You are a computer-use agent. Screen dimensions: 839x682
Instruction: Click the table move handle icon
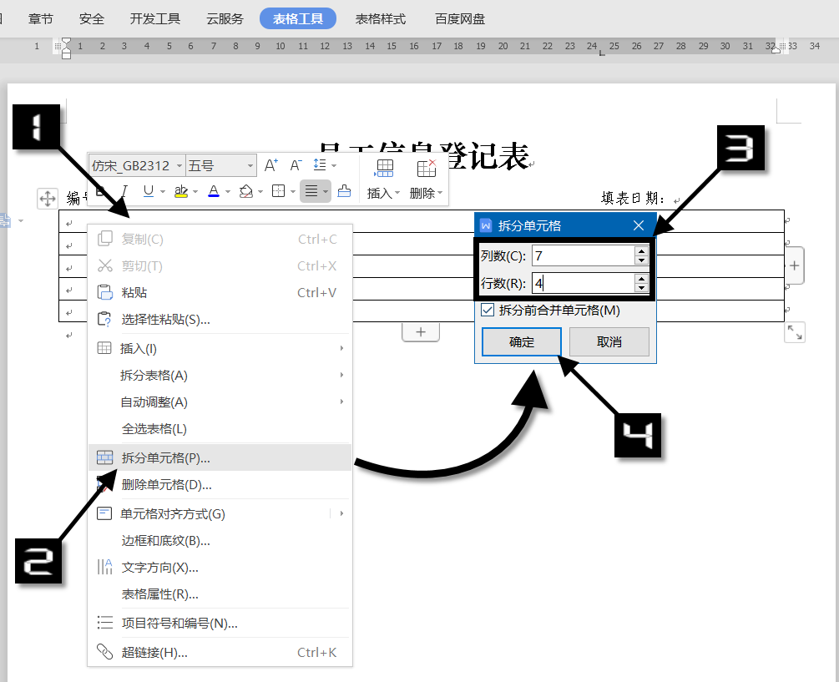click(x=47, y=199)
